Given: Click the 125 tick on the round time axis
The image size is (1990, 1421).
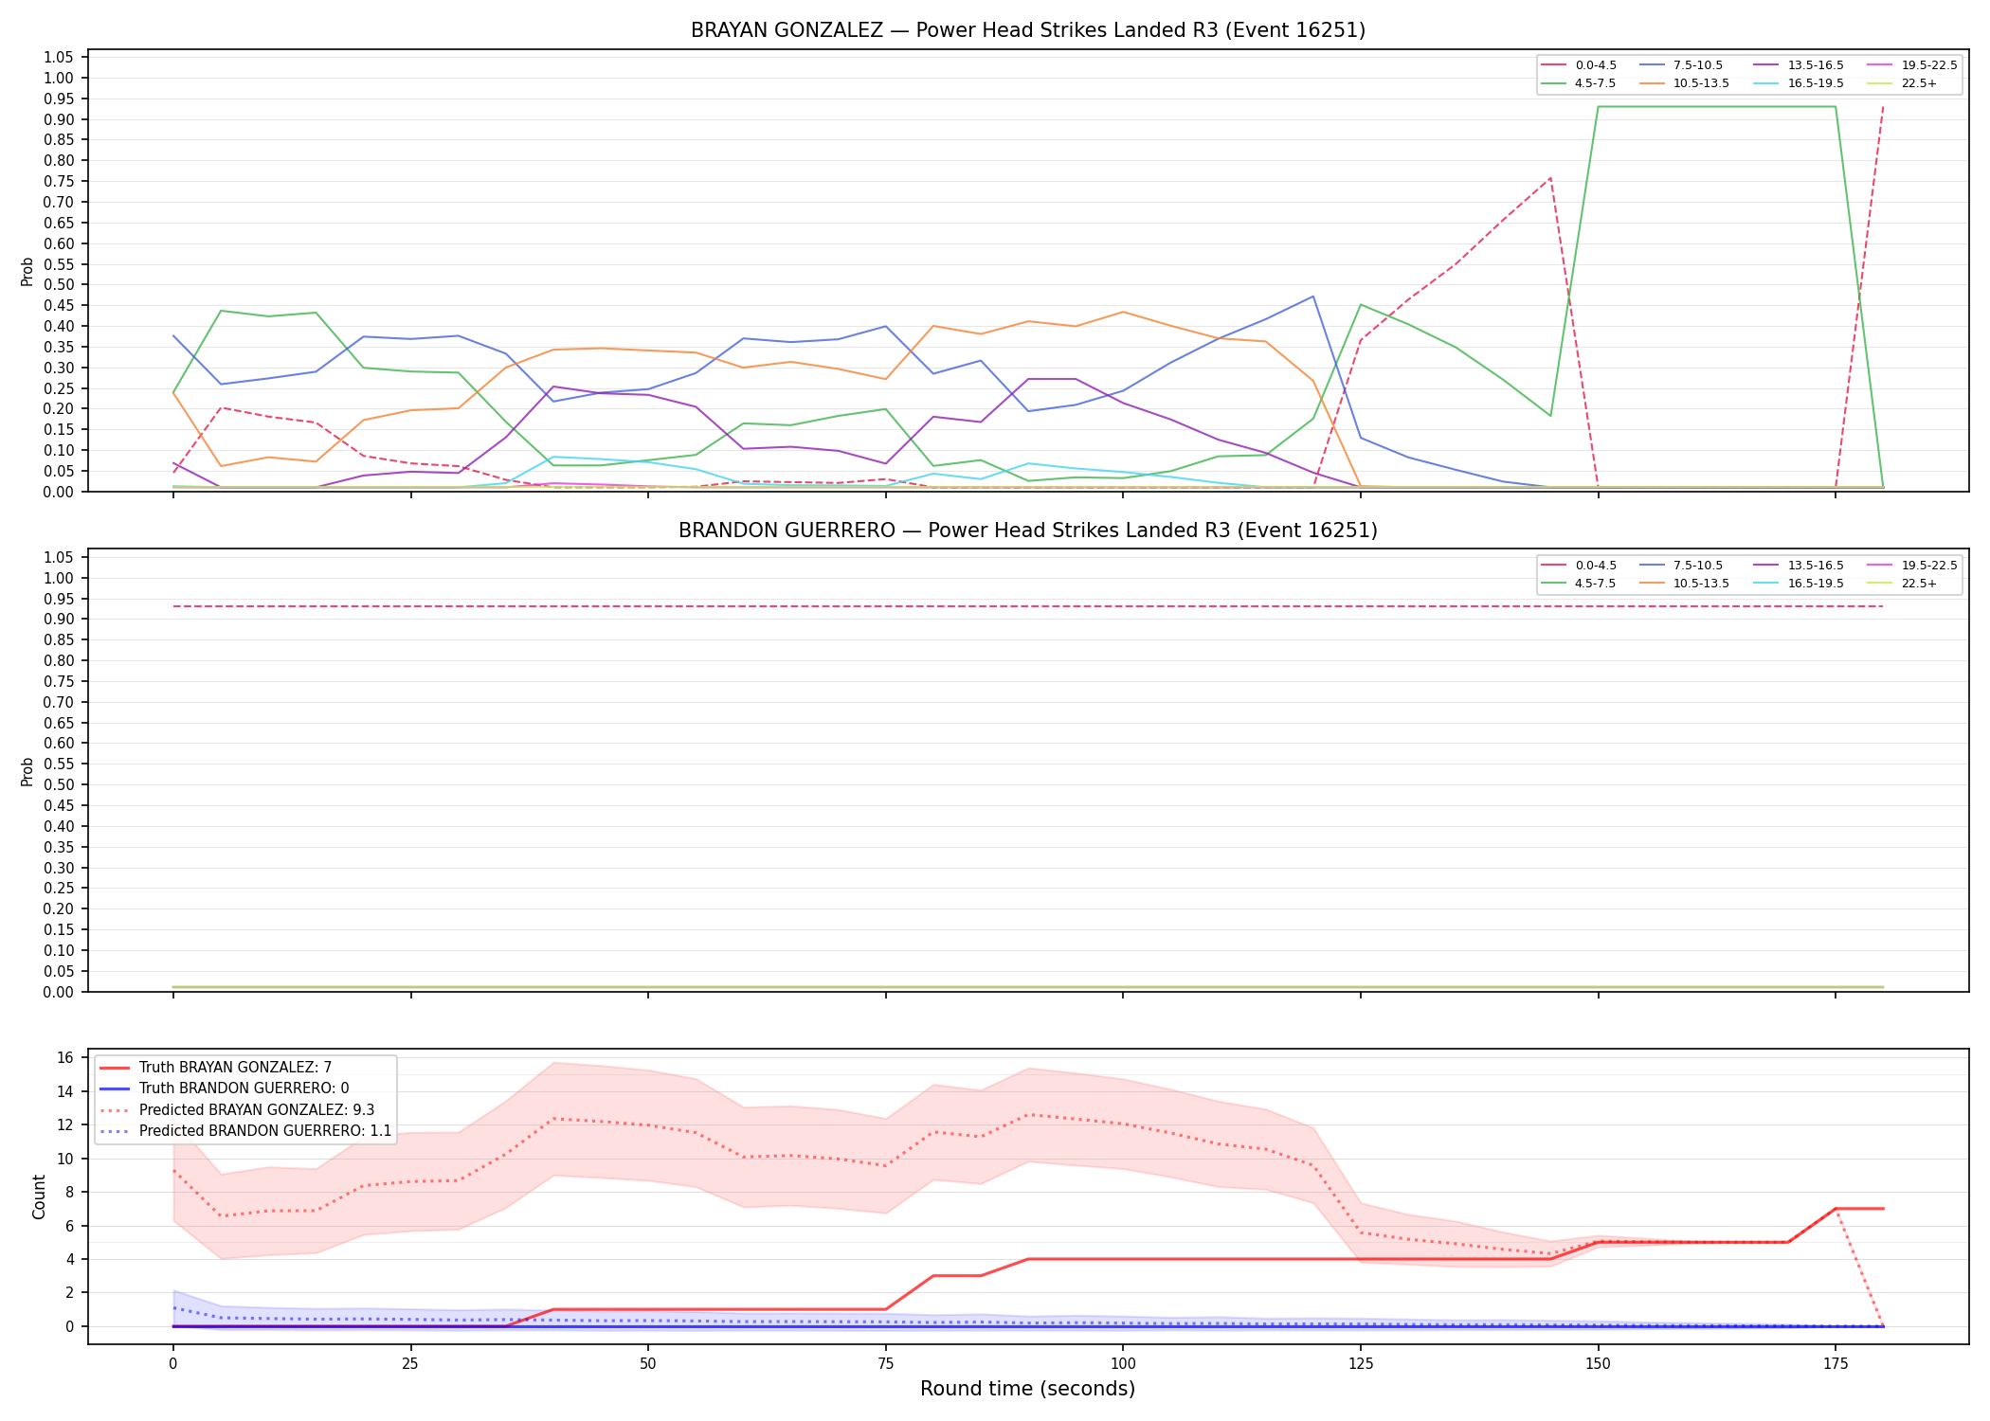Looking at the screenshot, I should pos(1361,1364).
